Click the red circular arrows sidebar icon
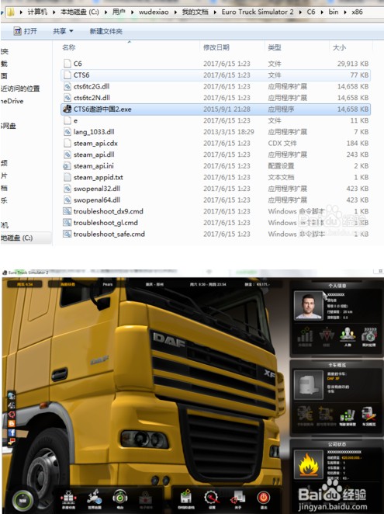 12,414
